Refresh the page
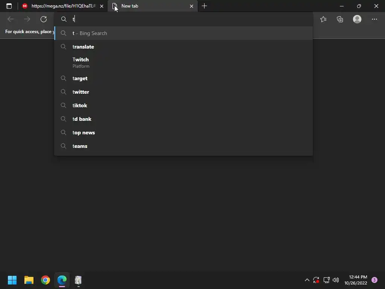Viewport: 385px width, 289px height. [44, 19]
